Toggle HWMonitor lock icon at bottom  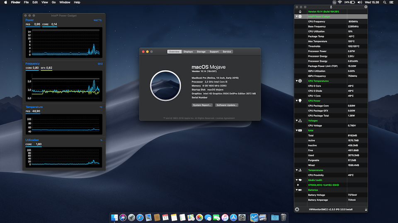click(366, 209)
